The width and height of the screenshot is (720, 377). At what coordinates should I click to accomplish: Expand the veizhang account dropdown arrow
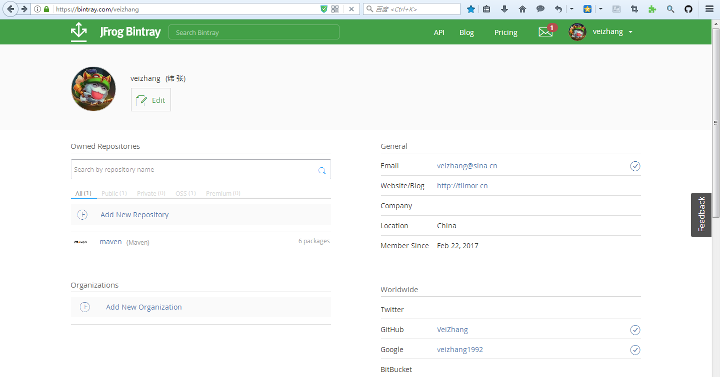coord(630,32)
